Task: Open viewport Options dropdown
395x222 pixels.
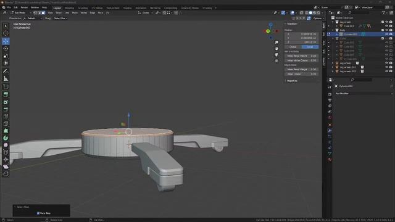Action: pos(318,18)
